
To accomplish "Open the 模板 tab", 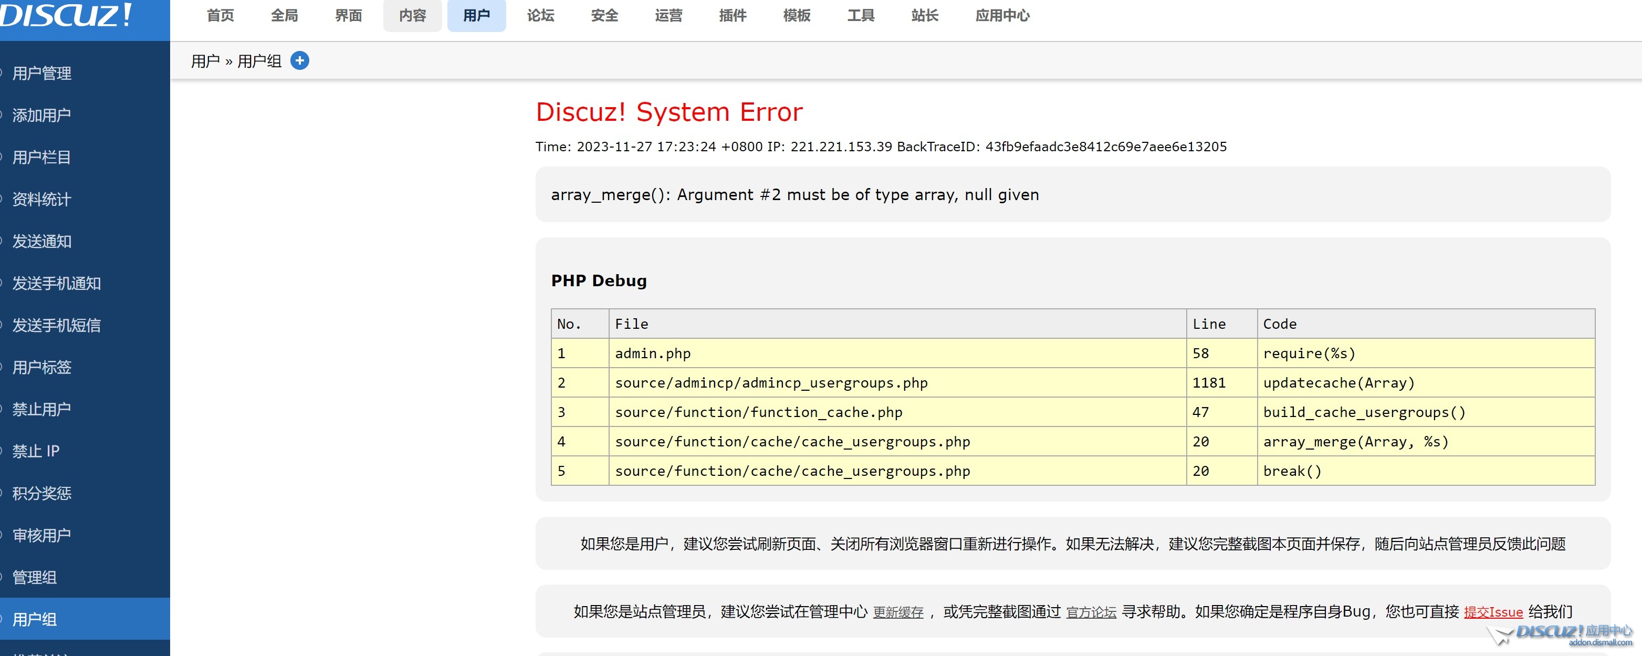I will 796,16.
